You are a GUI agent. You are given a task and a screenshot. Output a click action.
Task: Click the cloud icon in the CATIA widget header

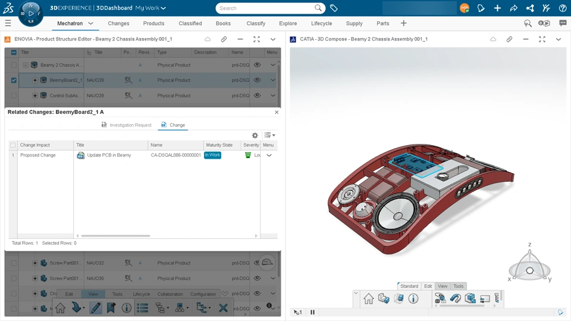(492, 39)
